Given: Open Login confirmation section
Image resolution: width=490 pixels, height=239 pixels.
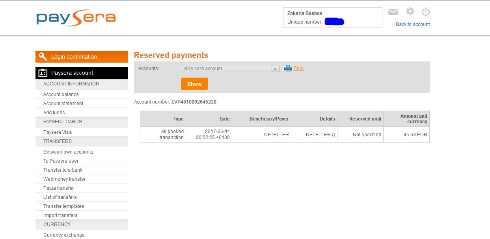Looking at the screenshot, I should point(82,57).
